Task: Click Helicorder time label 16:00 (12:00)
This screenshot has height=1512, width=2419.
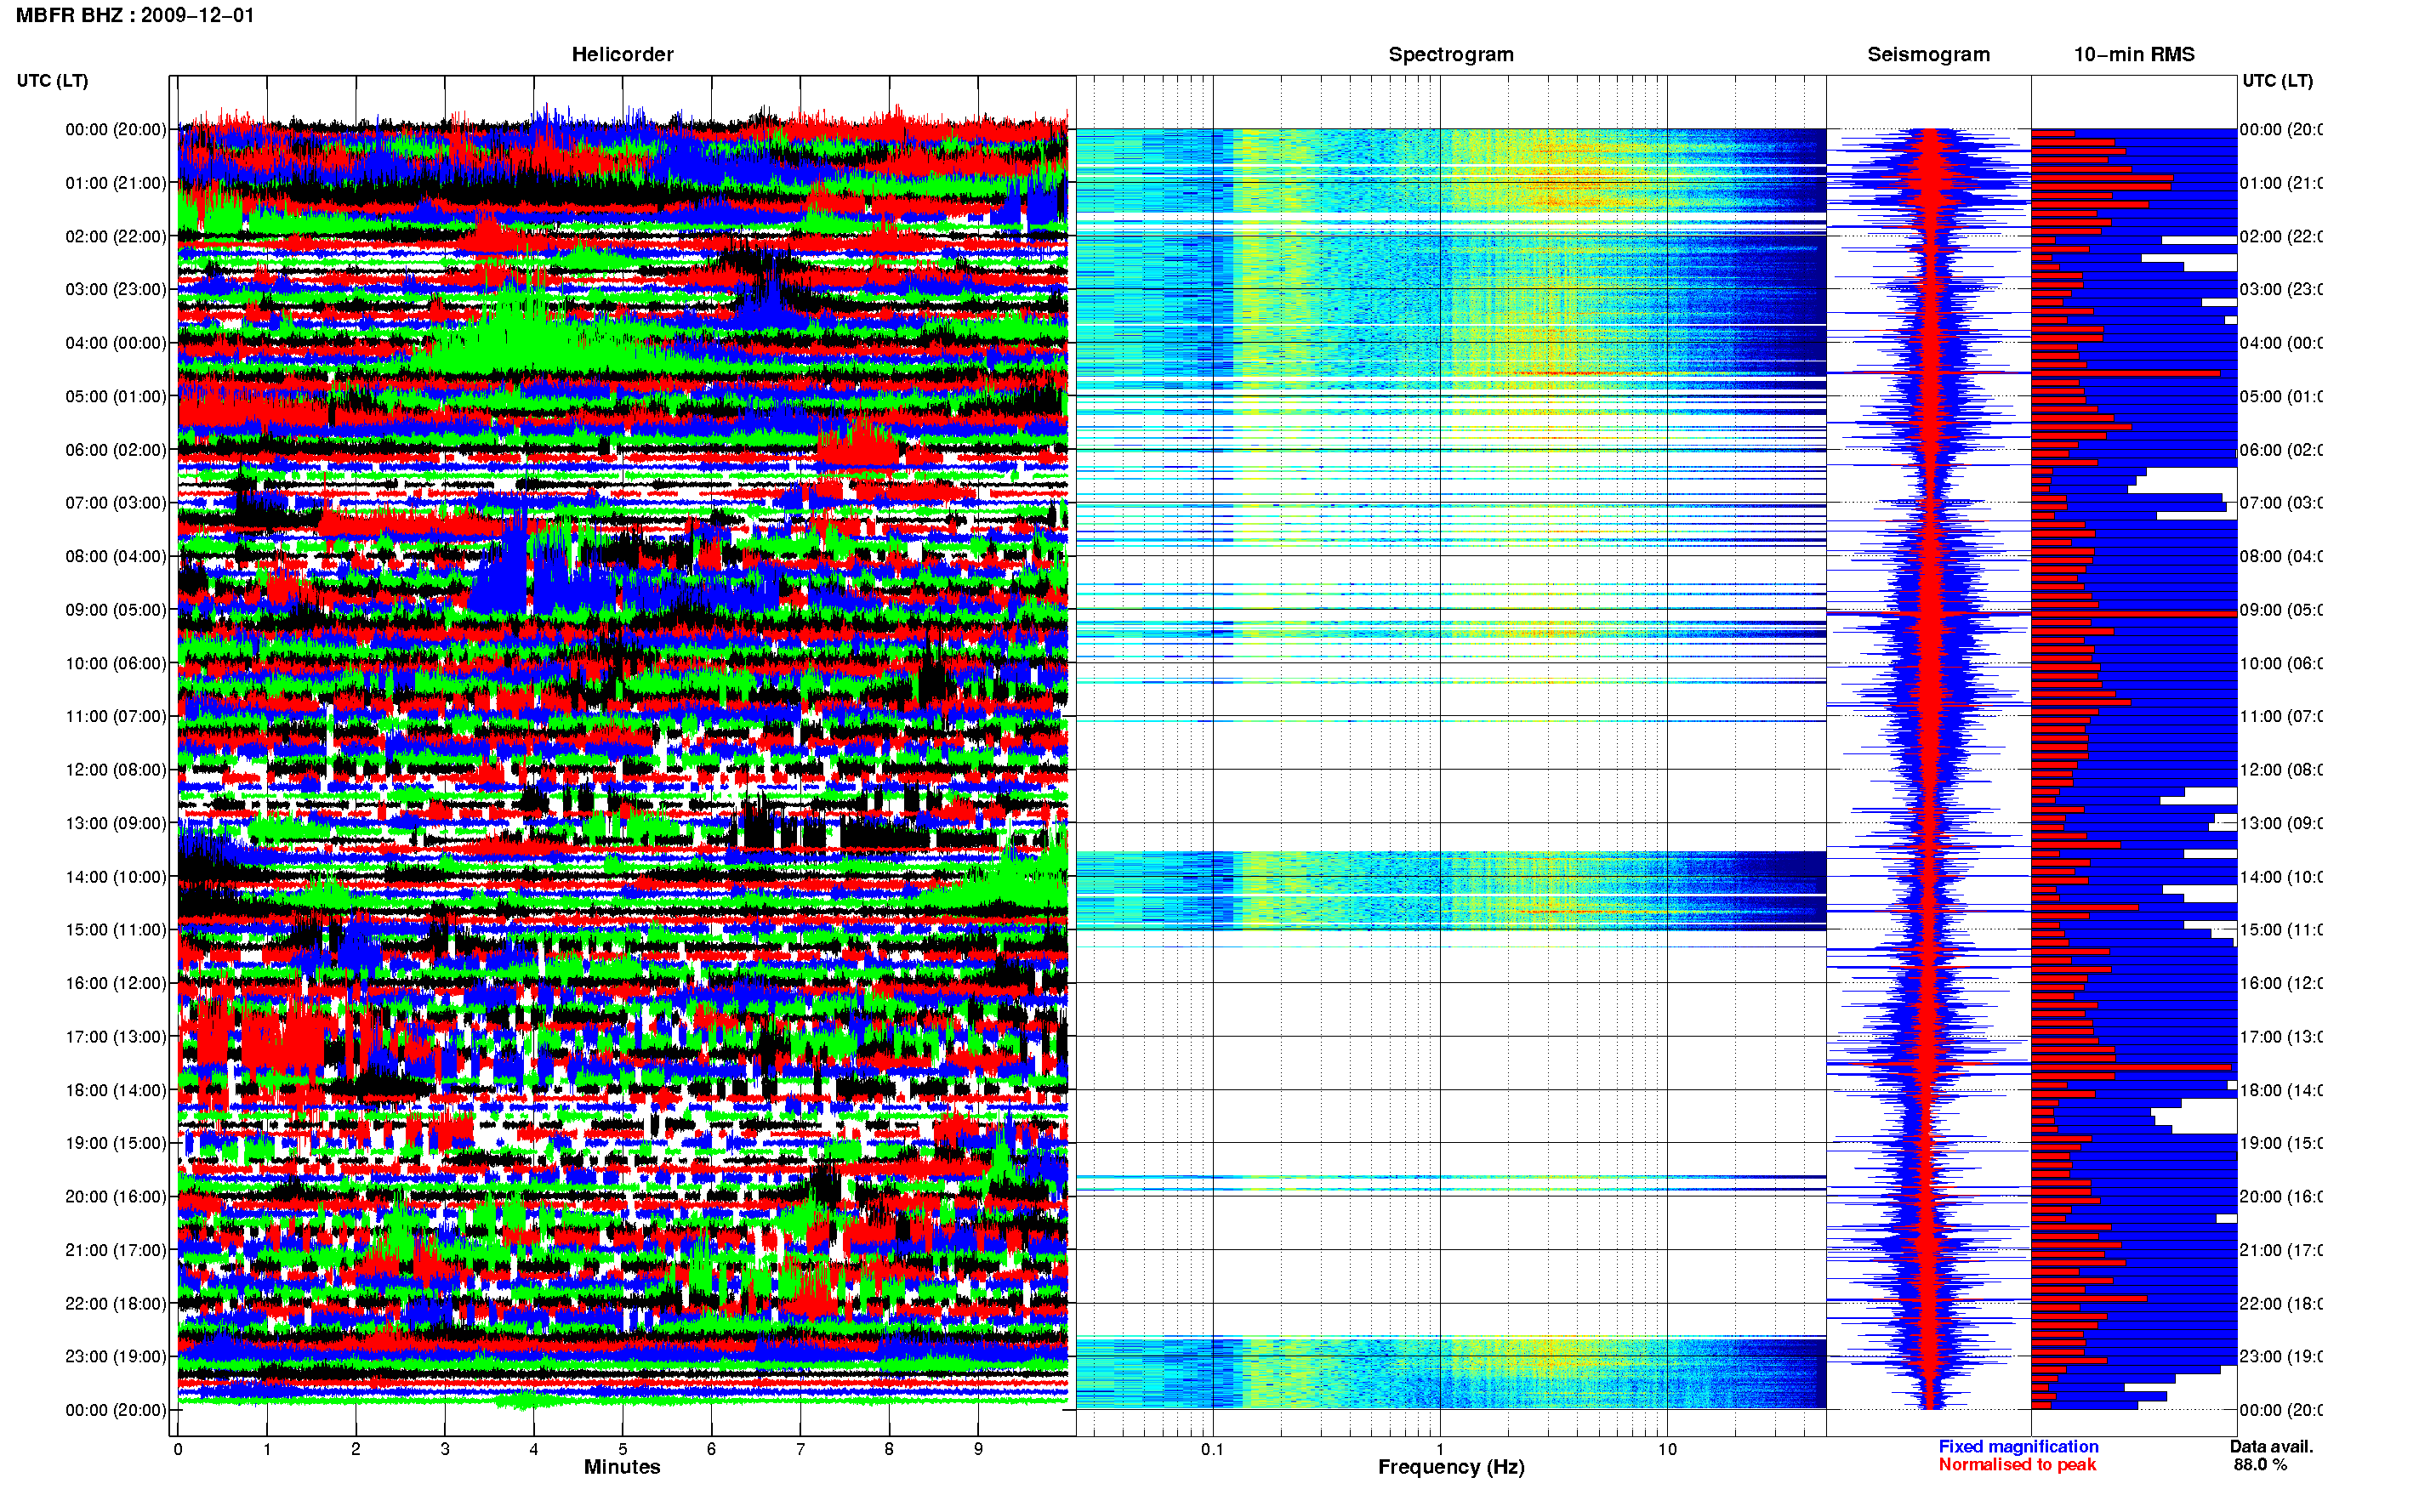Action: [x=116, y=983]
